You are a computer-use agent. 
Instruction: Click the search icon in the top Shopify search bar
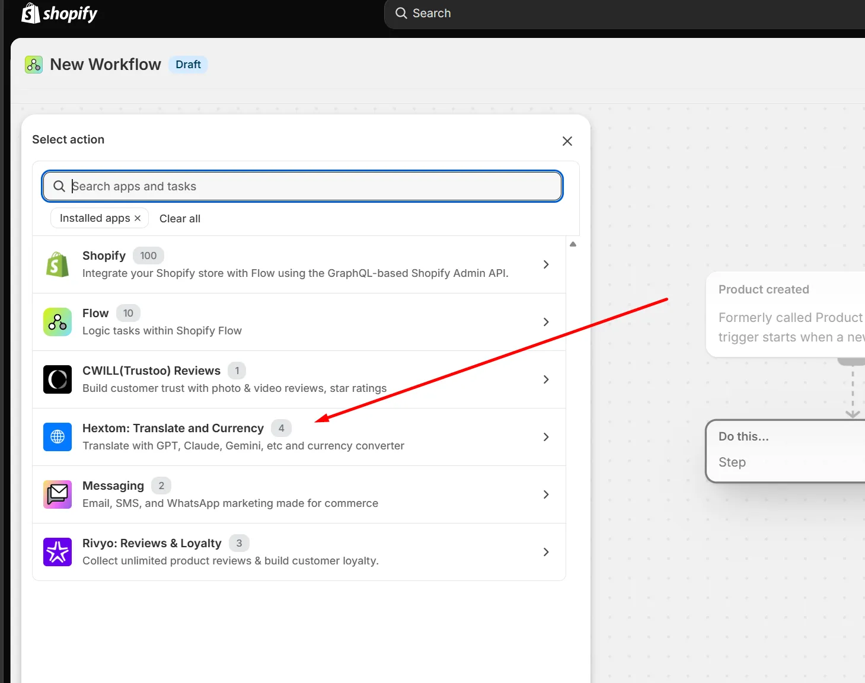[x=401, y=13]
